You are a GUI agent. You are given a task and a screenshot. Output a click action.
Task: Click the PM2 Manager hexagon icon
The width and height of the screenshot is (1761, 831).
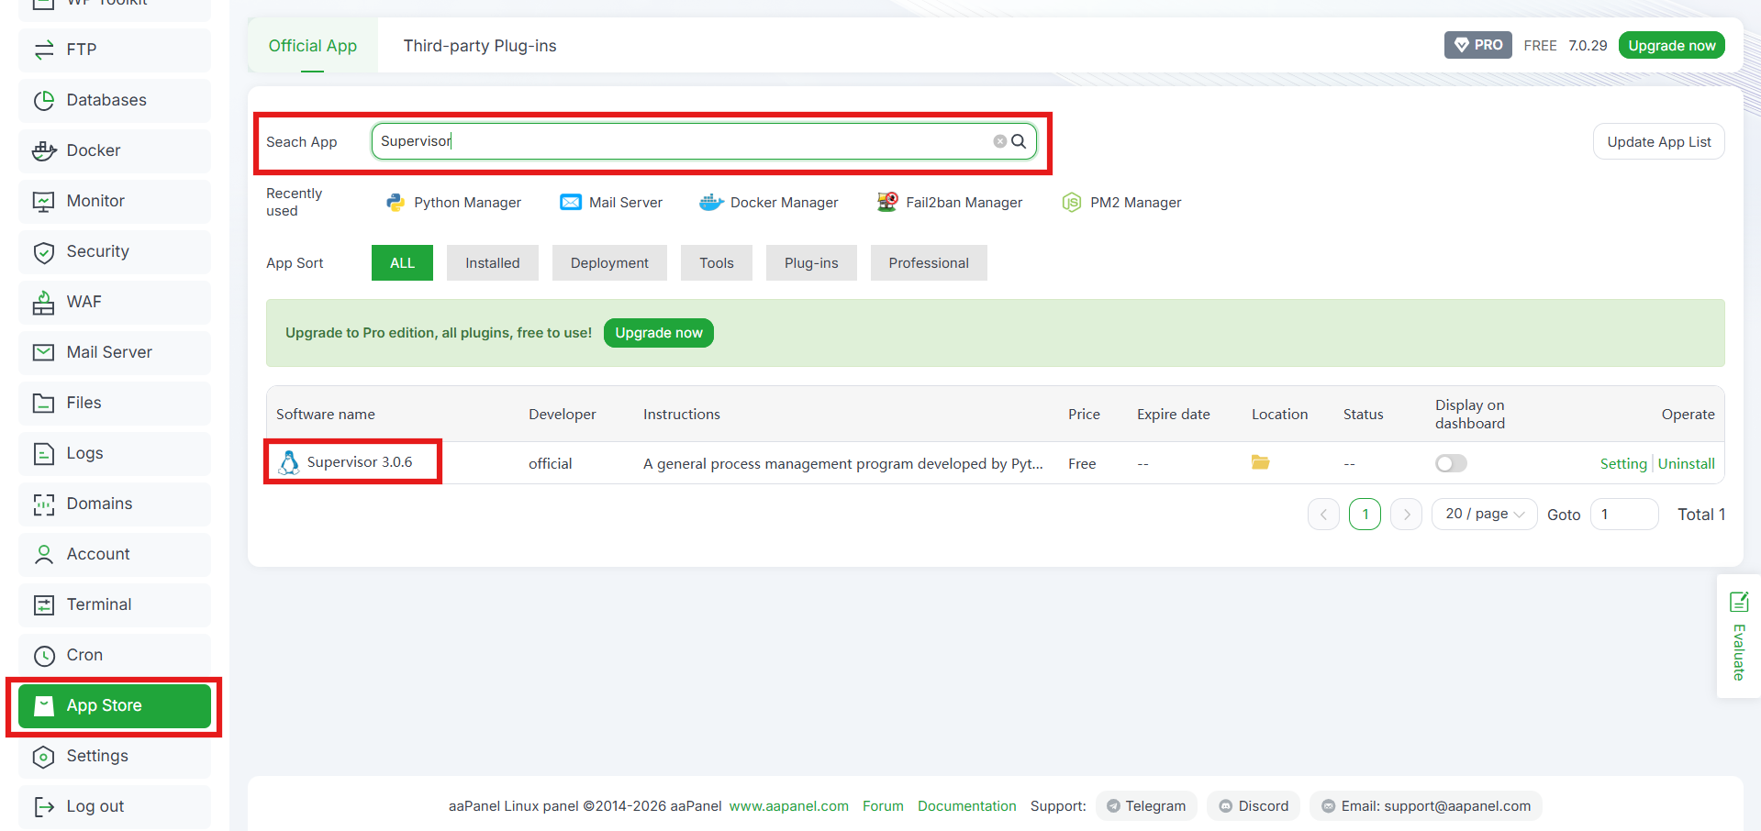1071,202
